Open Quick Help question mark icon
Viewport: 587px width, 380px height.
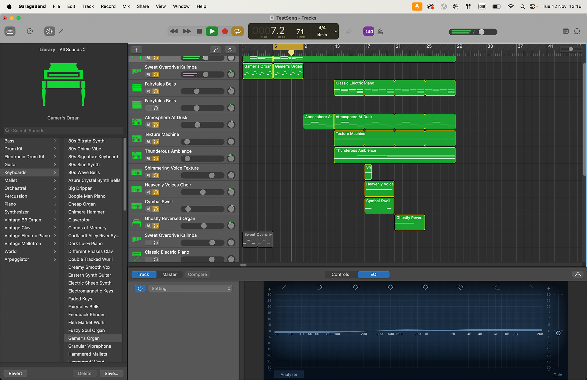30,31
